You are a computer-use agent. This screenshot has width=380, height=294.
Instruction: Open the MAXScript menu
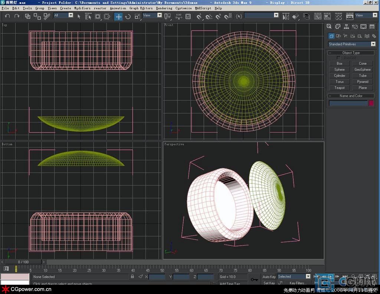203,8
